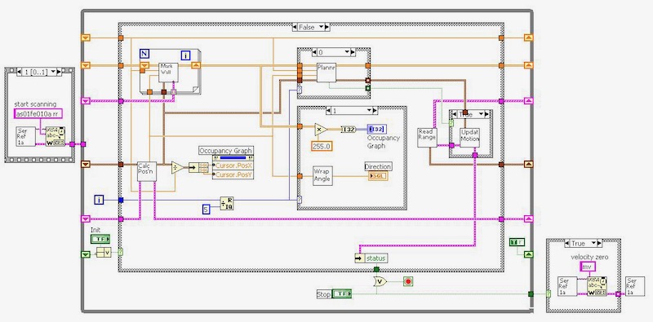The width and height of the screenshot is (653, 322).
Task: Click the green left shift register near Init
Action: pos(86,254)
